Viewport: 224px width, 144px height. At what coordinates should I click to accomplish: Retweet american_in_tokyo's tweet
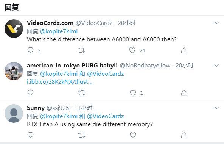[x=81, y=93]
